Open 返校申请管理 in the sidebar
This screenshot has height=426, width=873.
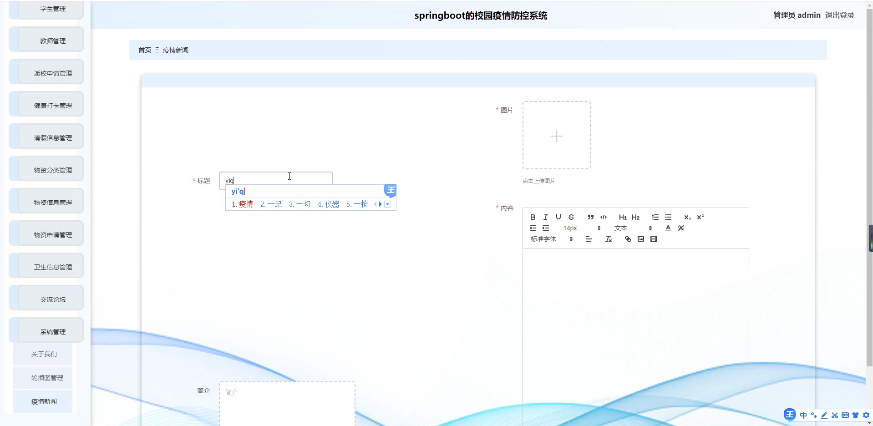(x=46, y=71)
